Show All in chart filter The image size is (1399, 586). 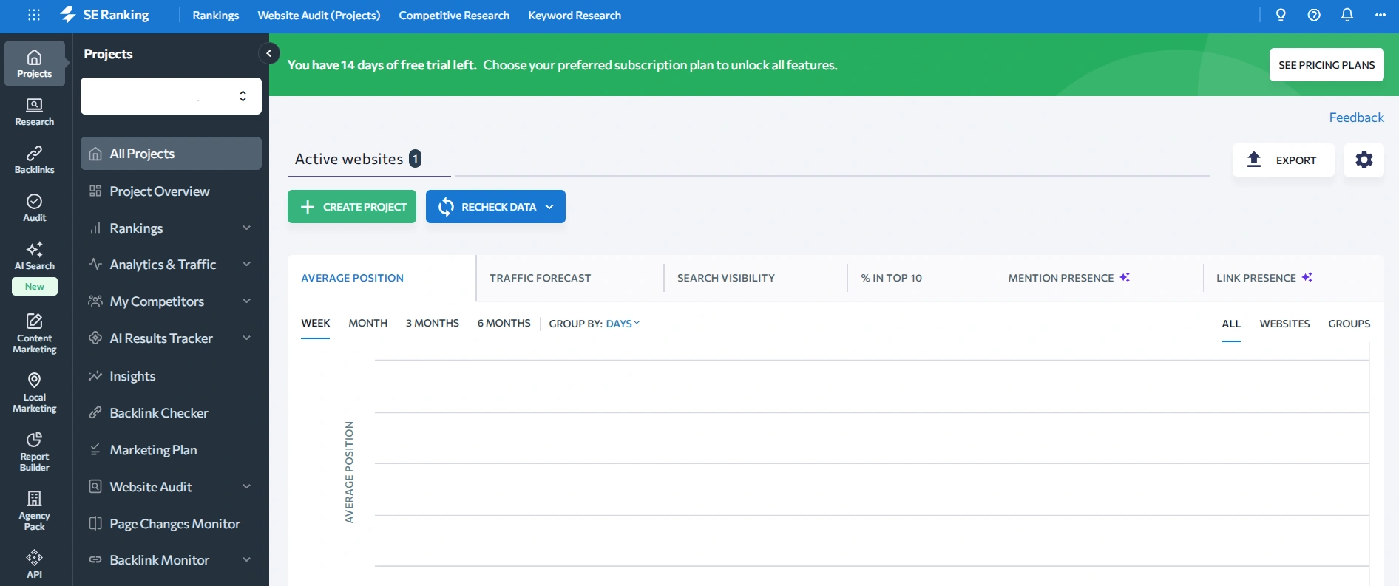tap(1231, 324)
